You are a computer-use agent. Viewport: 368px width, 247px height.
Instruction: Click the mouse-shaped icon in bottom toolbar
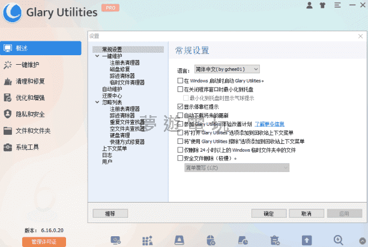pyautogui.click(x=210, y=240)
